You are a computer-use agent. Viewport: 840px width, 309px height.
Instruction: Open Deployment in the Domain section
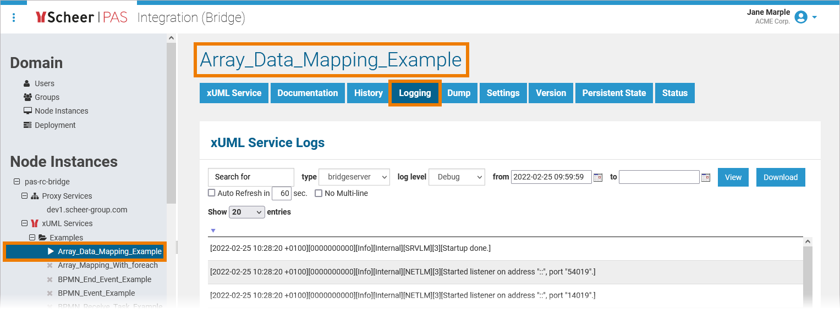pos(55,125)
